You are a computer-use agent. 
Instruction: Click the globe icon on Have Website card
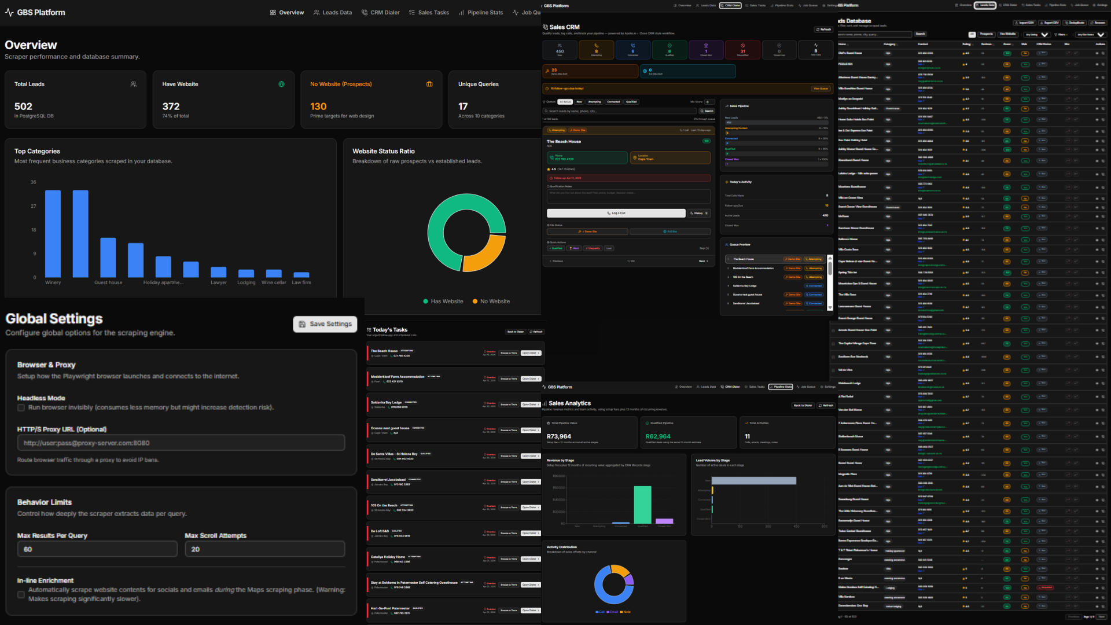tap(282, 84)
